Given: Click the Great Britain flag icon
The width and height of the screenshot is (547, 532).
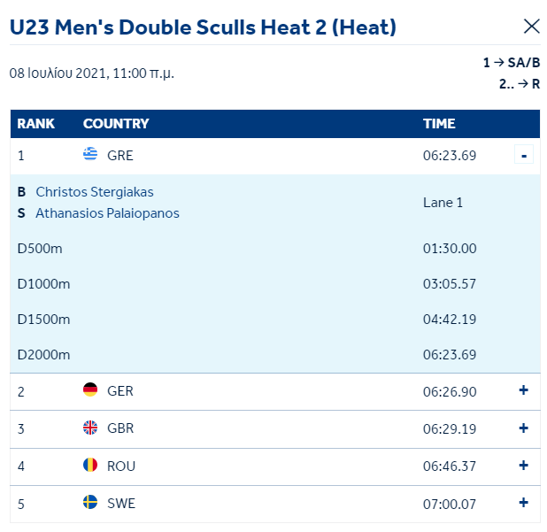Looking at the screenshot, I should [90, 428].
